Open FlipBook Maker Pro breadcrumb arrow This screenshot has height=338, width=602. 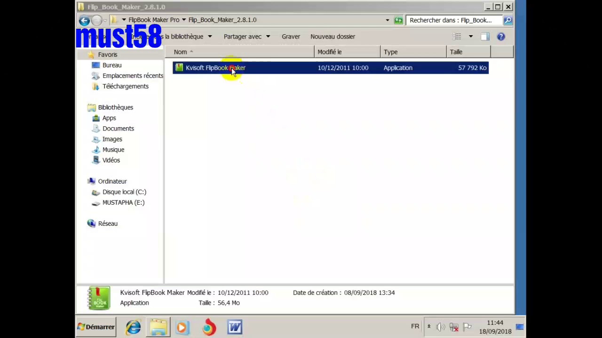(x=184, y=20)
